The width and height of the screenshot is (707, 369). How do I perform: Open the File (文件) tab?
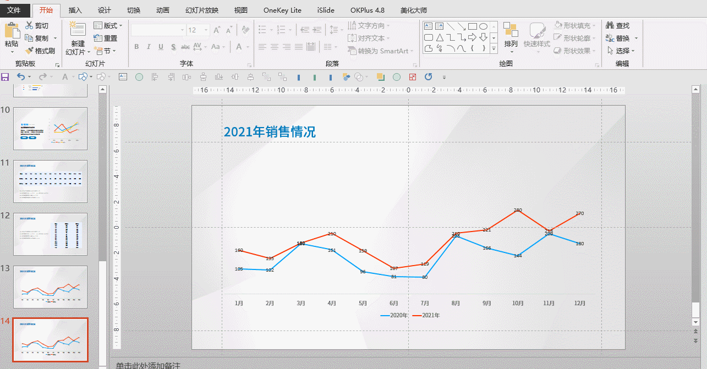pyautogui.click(x=14, y=10)
